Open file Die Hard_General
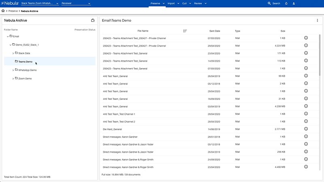This screenshot has height=182, width=324. click(x=112, y=129)
